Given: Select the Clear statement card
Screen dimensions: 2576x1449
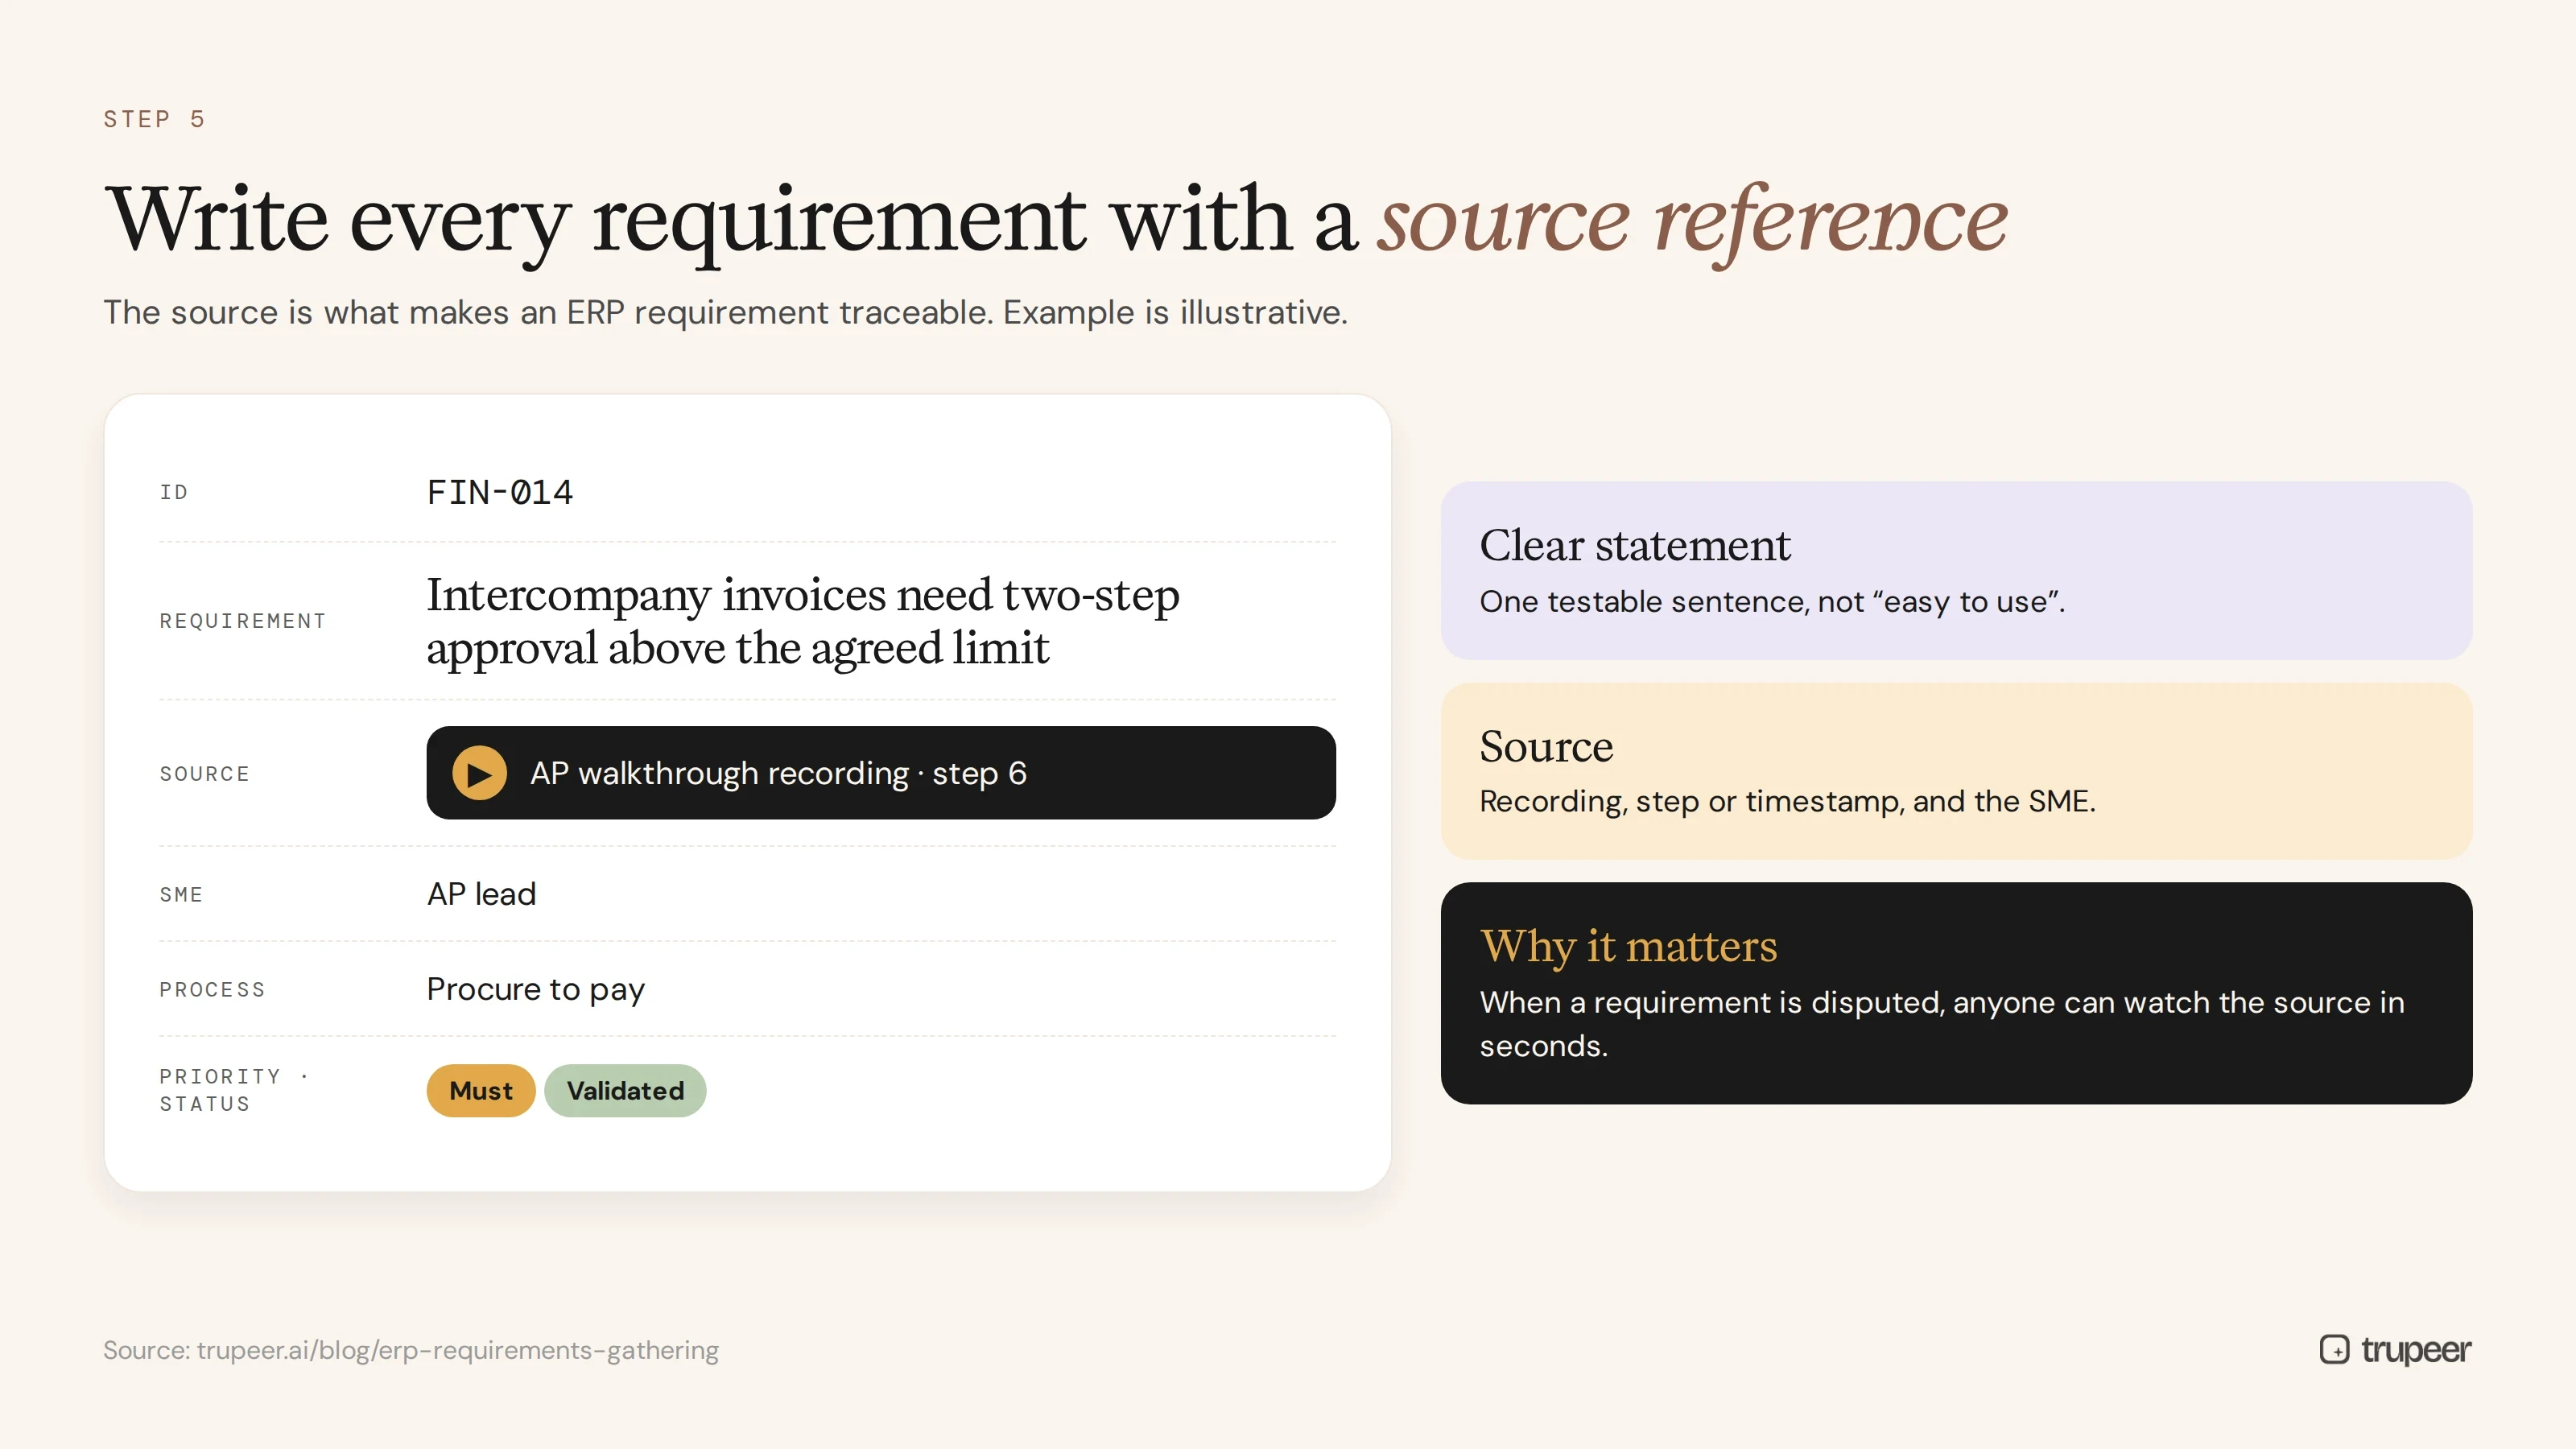Looking at the screenshot, I should pos(1956,570).
